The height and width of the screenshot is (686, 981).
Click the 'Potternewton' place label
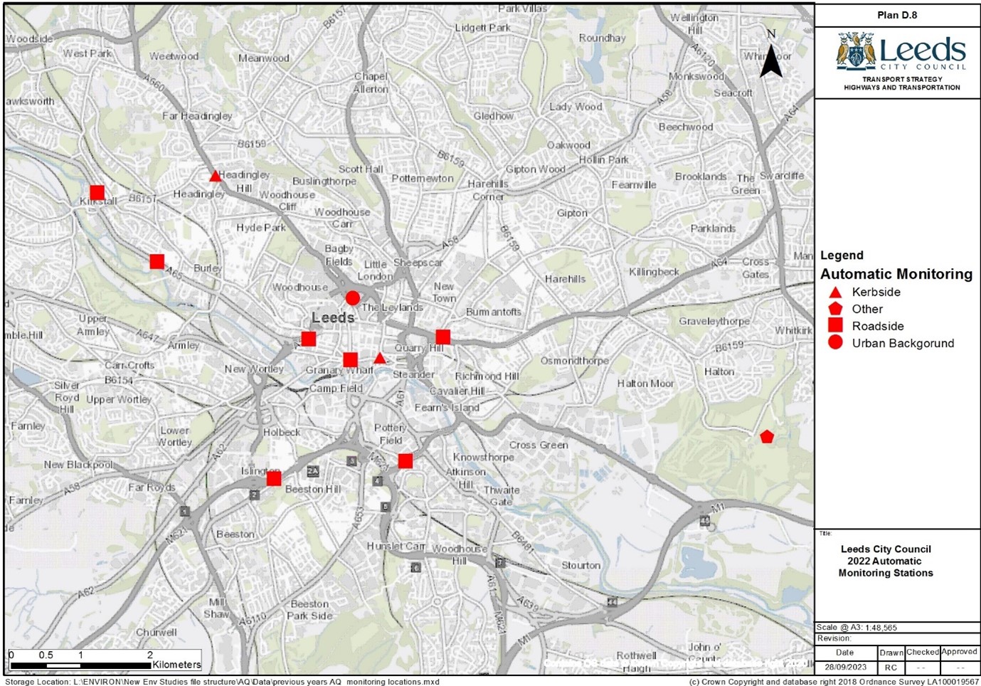click(423, 179)
